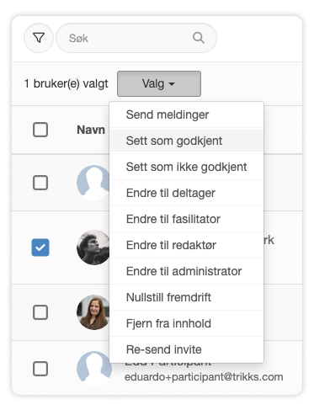The image size is (314, 410).
Task: Click Re-send invite menu item
Action: coord(186,349)
